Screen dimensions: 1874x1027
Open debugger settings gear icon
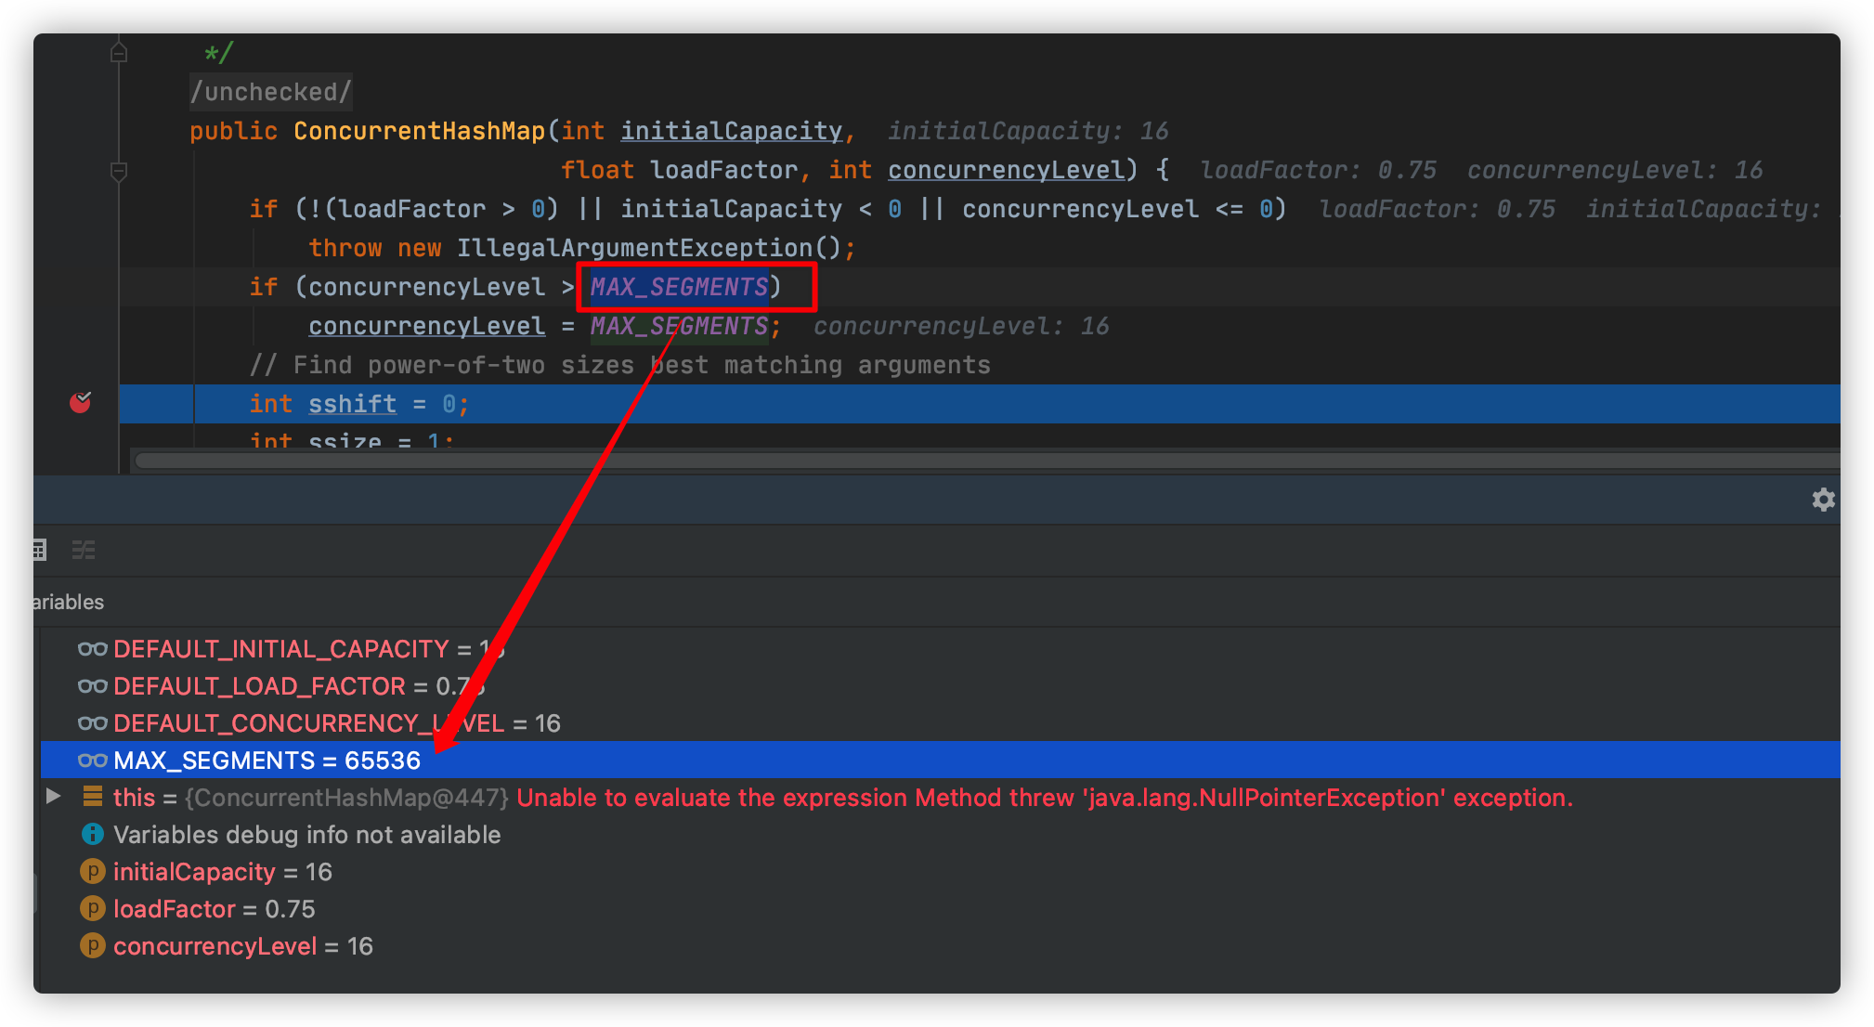[1823, 500]
